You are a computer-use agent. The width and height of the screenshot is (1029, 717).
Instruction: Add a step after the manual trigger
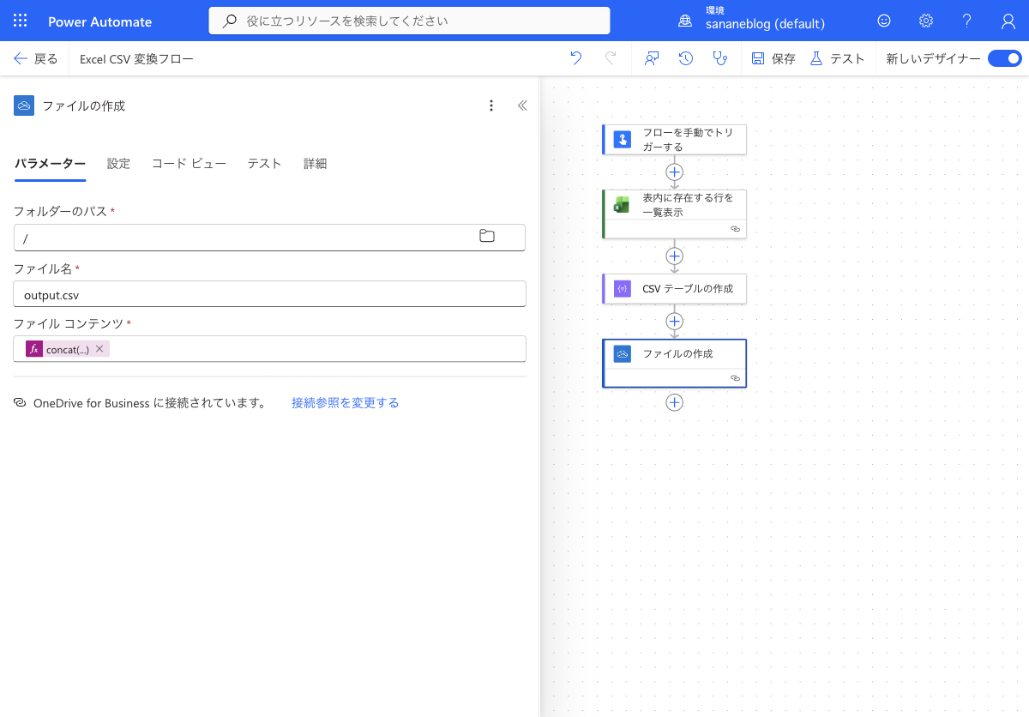click(675, 172)
